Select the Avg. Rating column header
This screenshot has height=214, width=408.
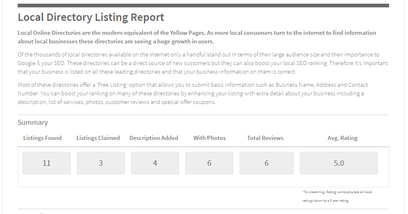tap(342, 138)
